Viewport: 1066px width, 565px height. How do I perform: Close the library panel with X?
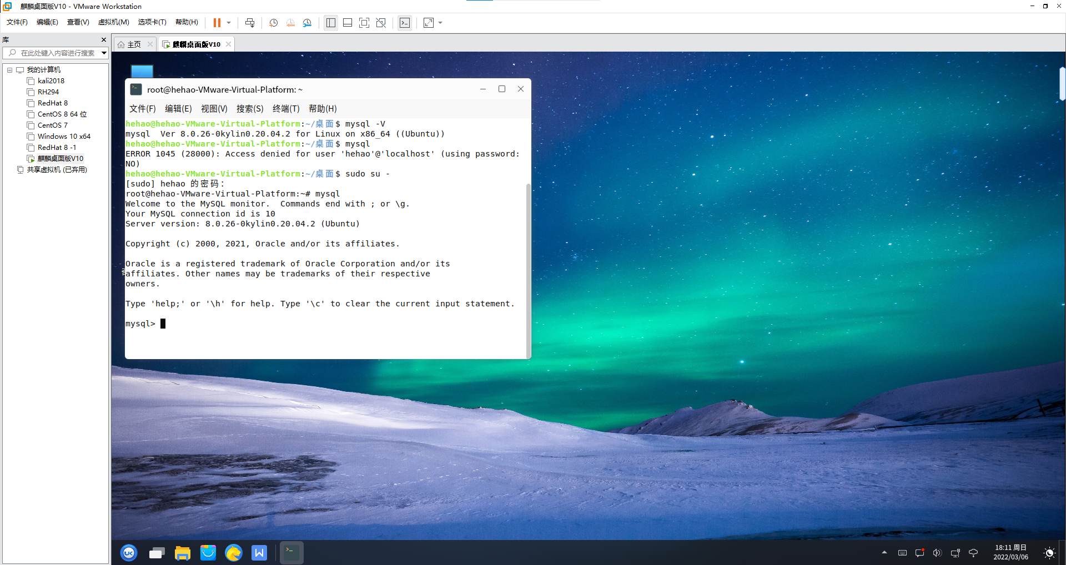coord(104,40)
